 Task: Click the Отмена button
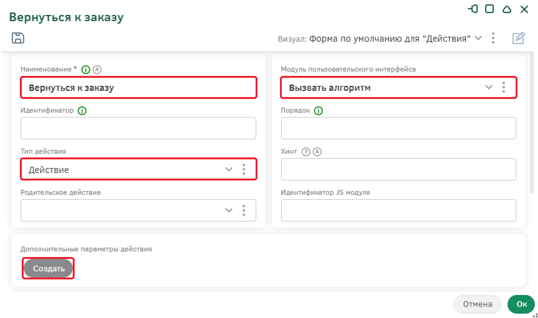pos(477,304)
